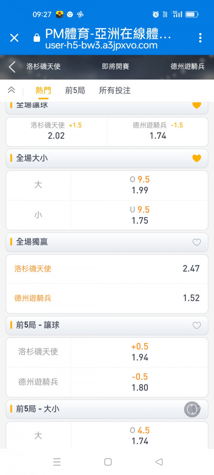Bet on 洛杉磯天使 +1.5 at 2.02
This screenshot has width=214, height=475.
(x=57, y=132)
